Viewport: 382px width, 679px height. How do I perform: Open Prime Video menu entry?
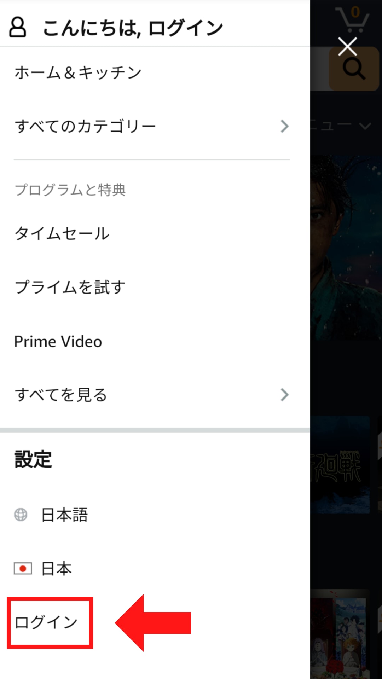58,342
